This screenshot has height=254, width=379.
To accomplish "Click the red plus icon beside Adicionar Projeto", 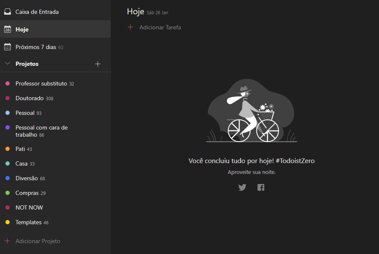I will (8, 241).
